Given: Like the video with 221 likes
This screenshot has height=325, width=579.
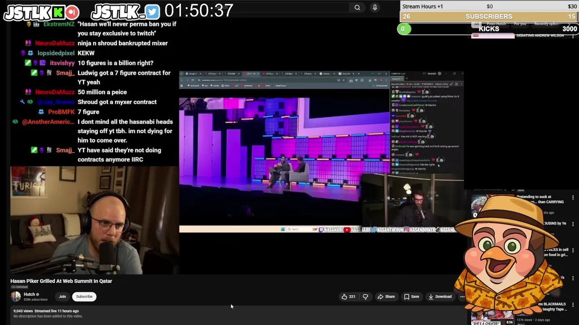Looking at the screenshot, I should (x=348, y=297).
